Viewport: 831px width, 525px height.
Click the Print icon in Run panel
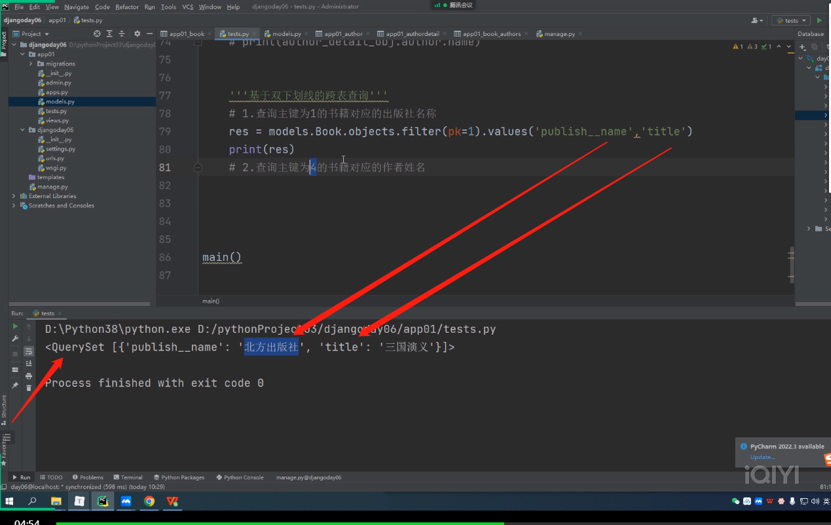point(29,376)
